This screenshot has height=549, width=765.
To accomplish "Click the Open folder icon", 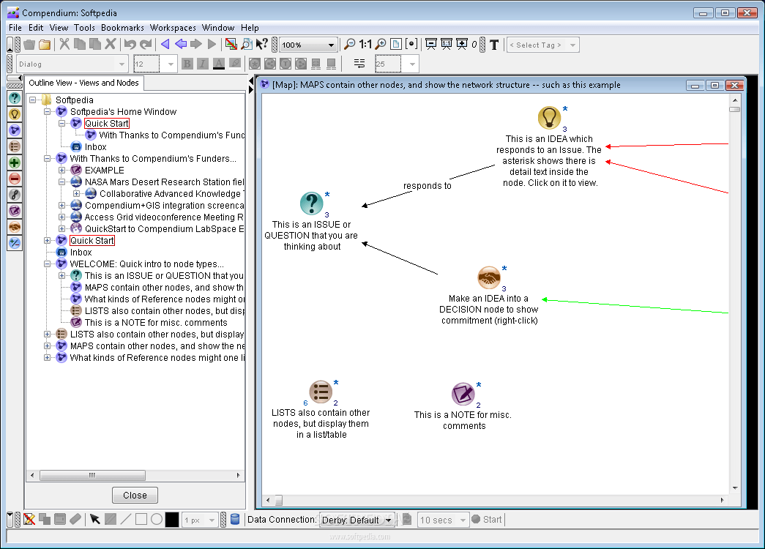I will pos(45,45).
